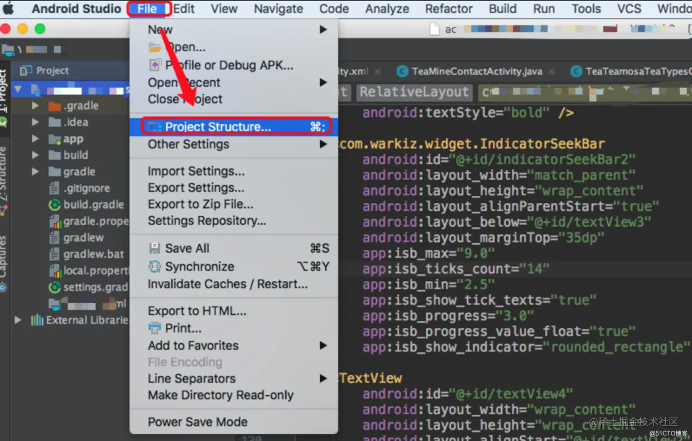Click the Print printer icon
The width and height of the screenshot is (692, 441).
coord(155,328)
